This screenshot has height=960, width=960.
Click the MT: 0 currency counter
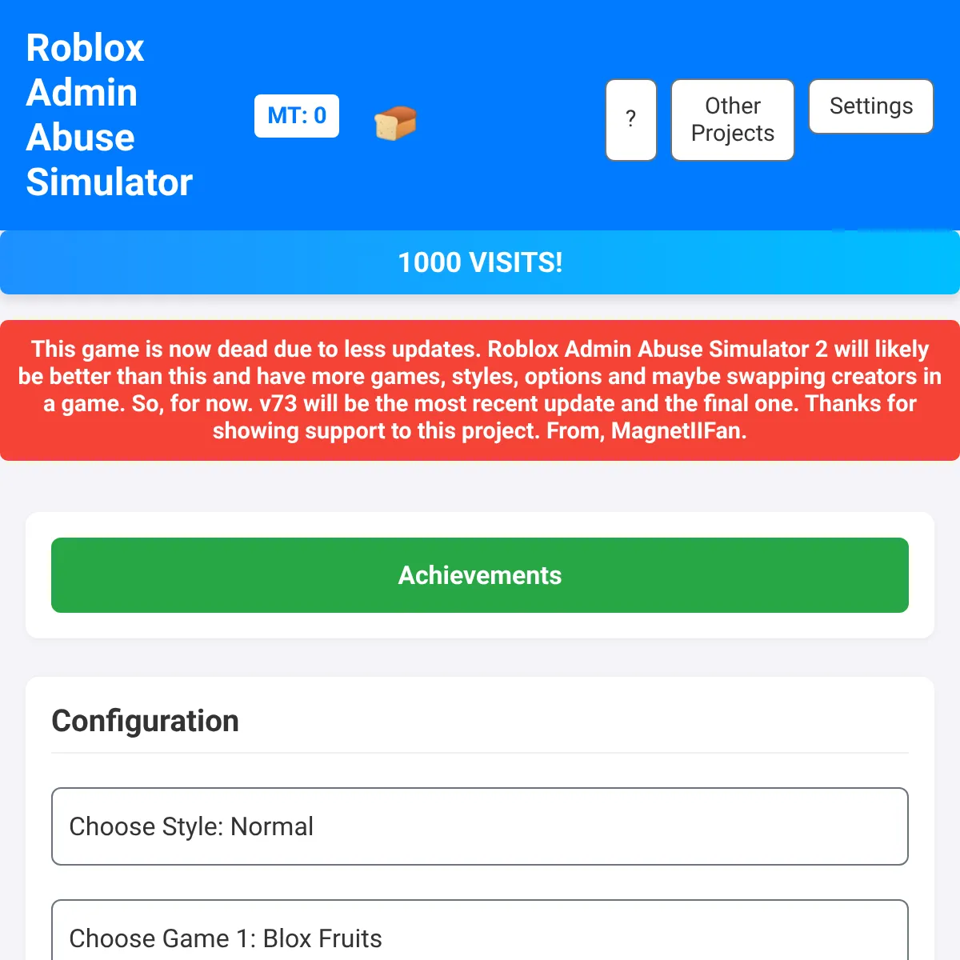point(296,115)
